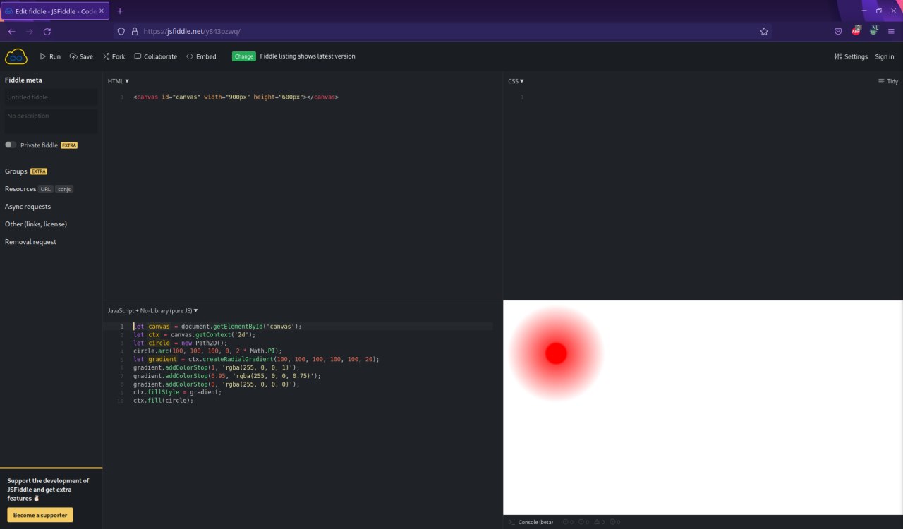Open the JavaScript language dropdown
Viewport: 903px width, 529px height.
(152, 310)
